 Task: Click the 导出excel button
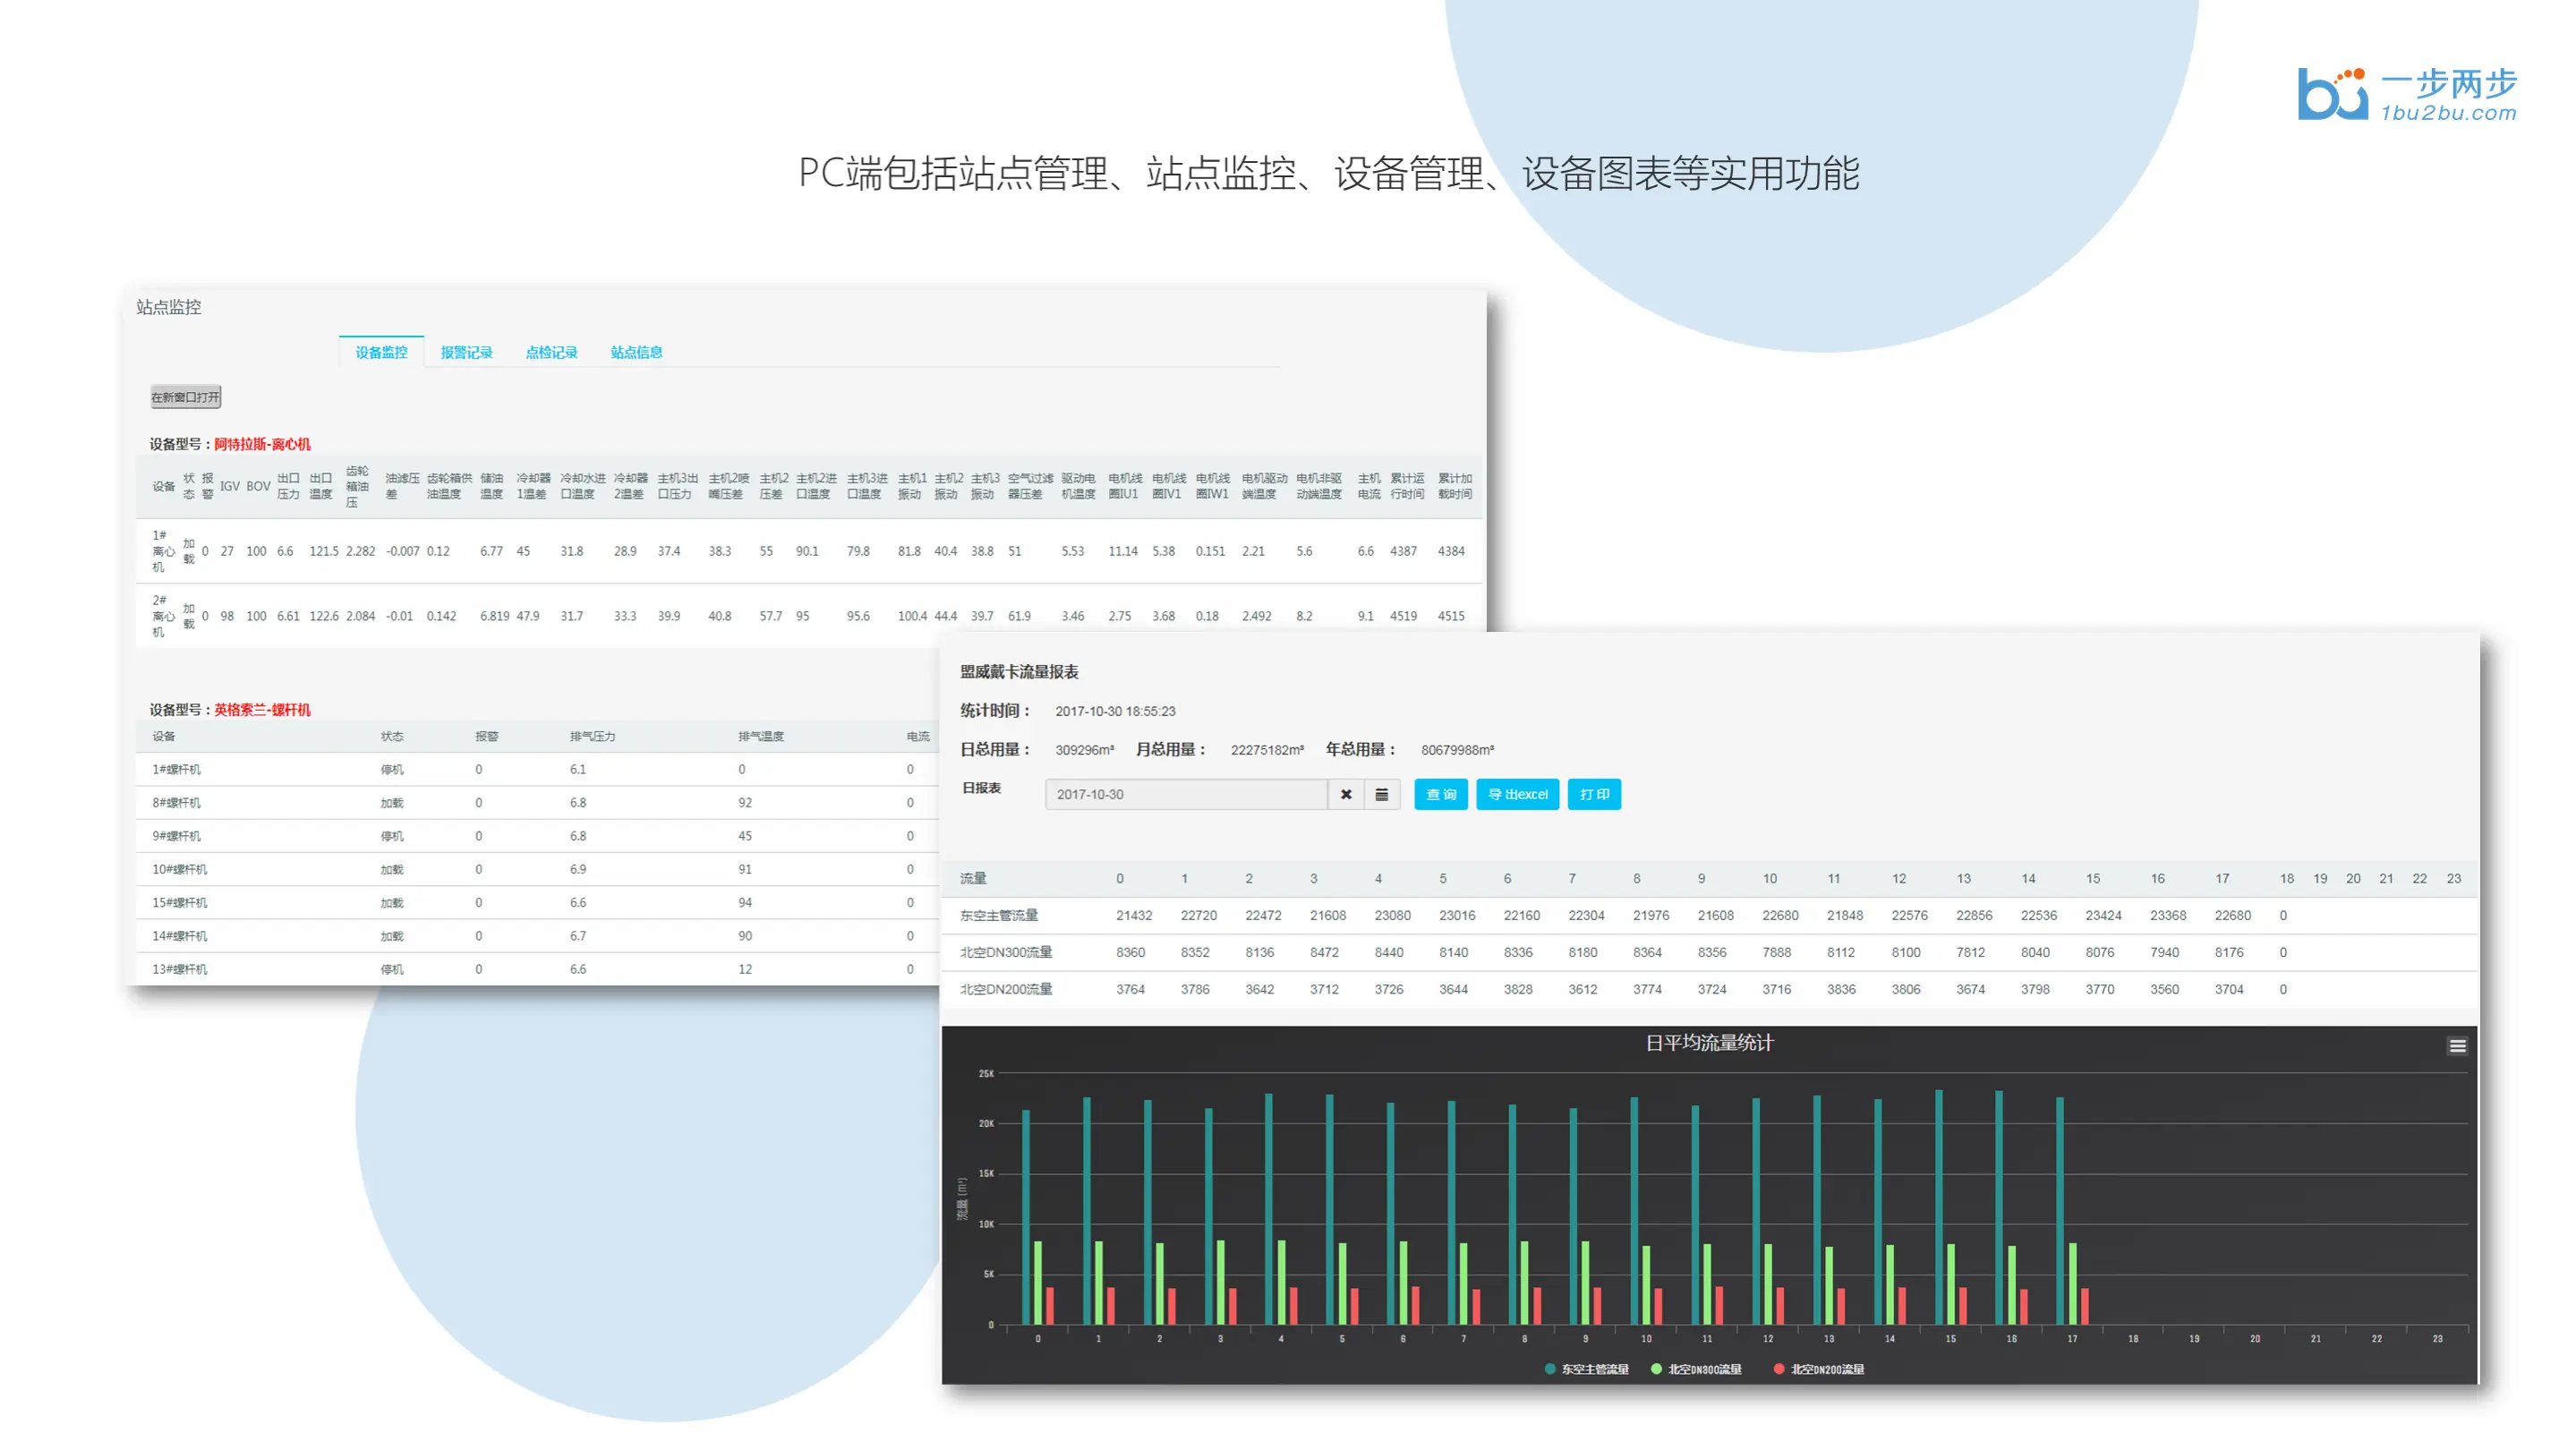(1516, 794)
